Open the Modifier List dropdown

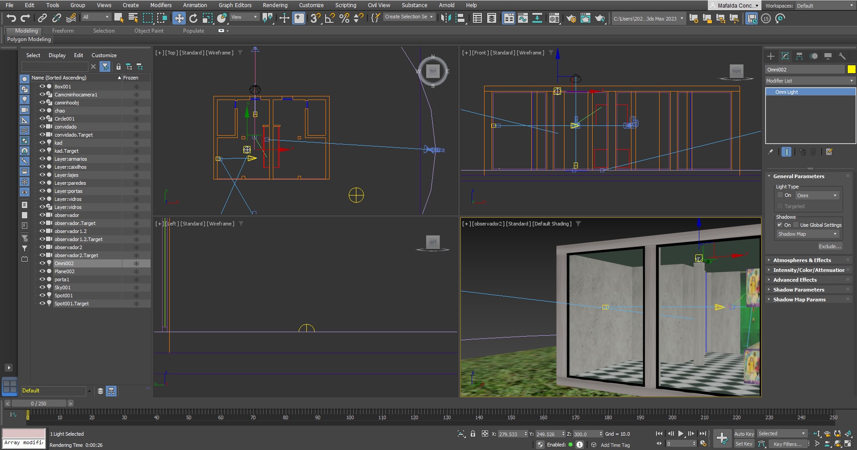809,81
